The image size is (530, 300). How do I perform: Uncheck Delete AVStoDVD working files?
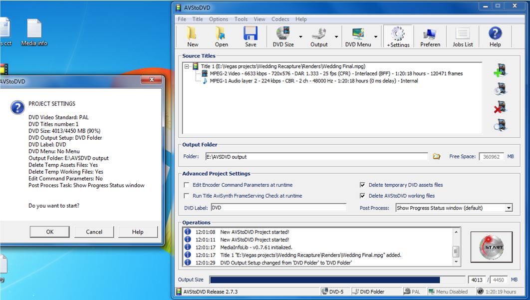tap(362, 196)
